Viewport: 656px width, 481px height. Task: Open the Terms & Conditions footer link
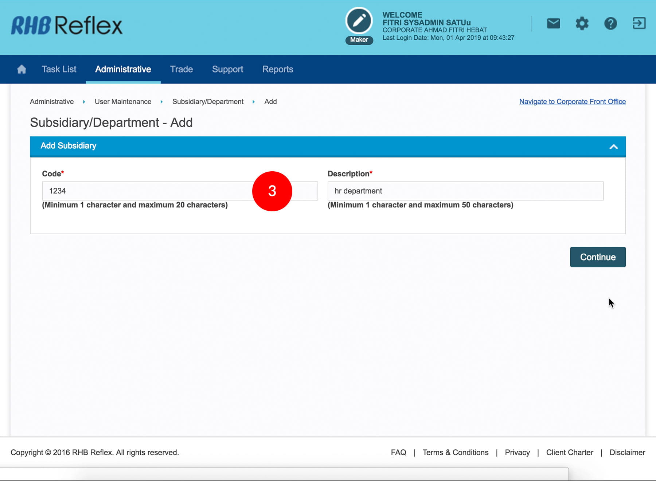tap(455, 453)
